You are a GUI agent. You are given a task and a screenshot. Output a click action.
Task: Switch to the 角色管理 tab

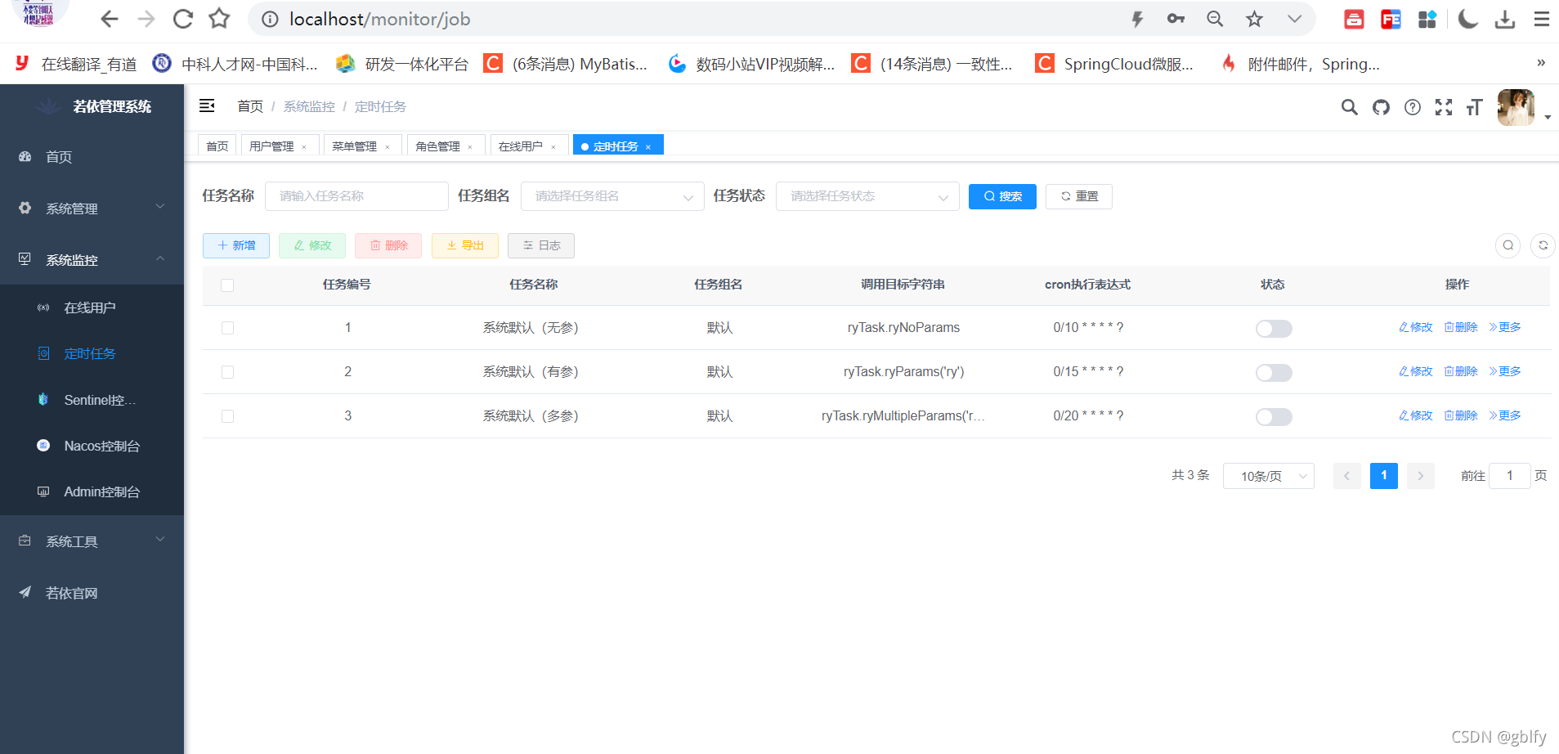coord(438,145)
